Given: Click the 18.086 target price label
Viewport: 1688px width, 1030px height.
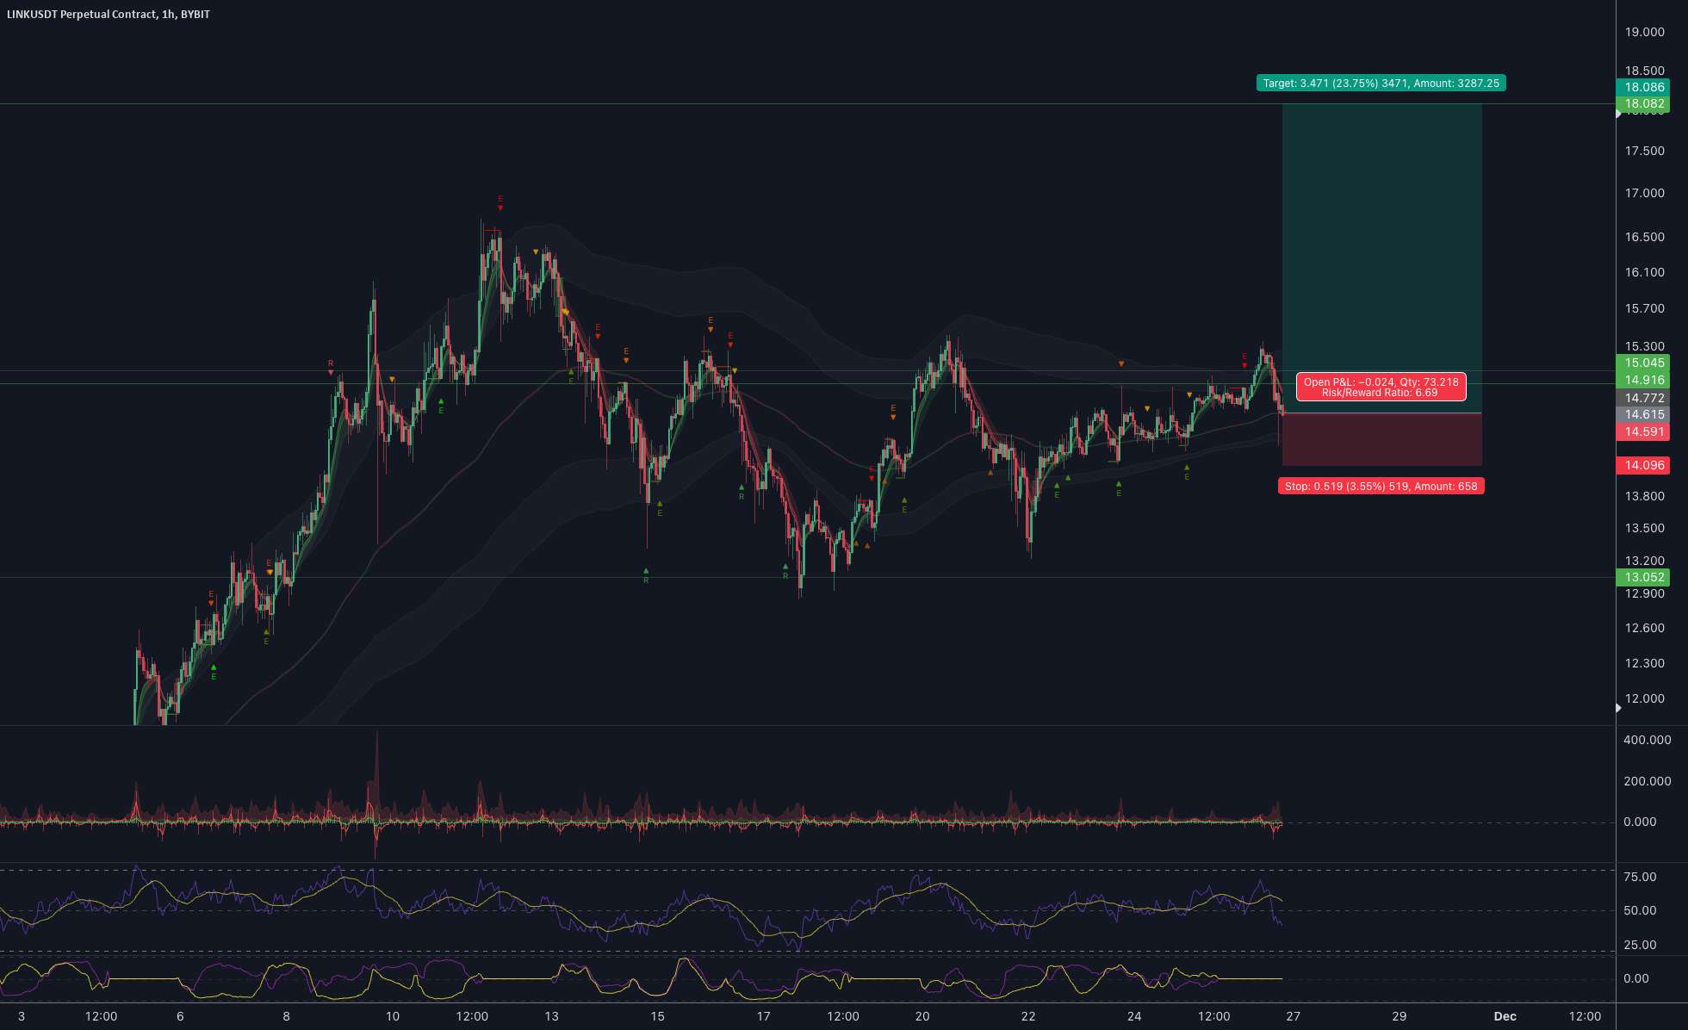Looking at the screenshot, I should click(1643, 87).
